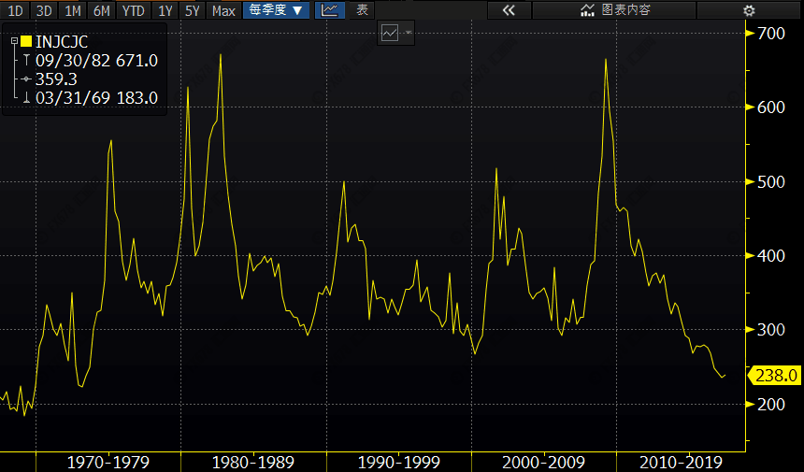Open chart settings gear icon
Image resolution: width=804 pixels, height=472 pixels.
(749, 10)
